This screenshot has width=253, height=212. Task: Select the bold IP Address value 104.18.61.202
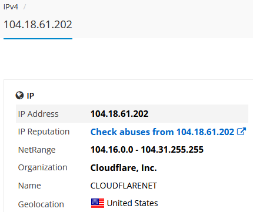[119, 114]
